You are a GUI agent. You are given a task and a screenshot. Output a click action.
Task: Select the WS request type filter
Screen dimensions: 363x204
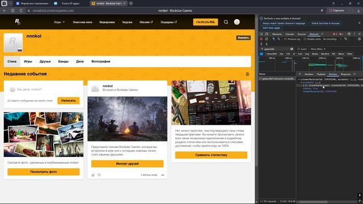pos(334,54)
